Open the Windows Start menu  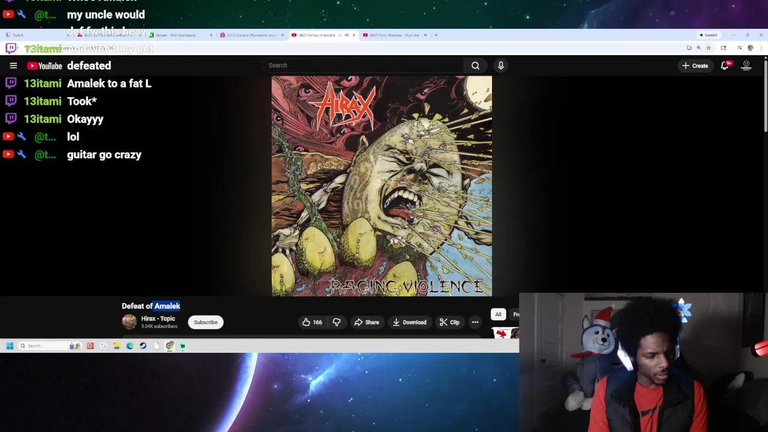click(x=10, y=346)
